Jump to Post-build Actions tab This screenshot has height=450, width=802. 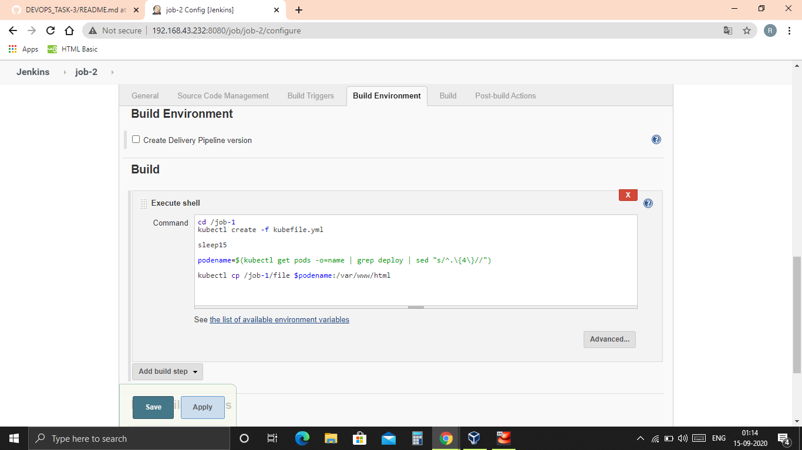click(506, 96)
